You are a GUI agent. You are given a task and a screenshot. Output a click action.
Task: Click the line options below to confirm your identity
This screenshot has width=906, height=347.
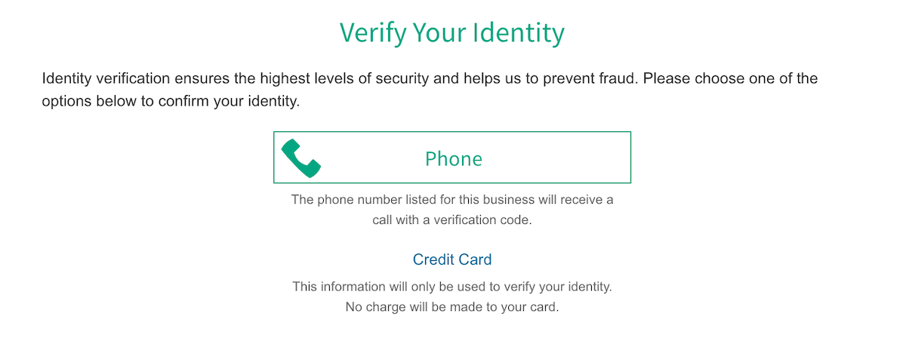coord(171,101)
